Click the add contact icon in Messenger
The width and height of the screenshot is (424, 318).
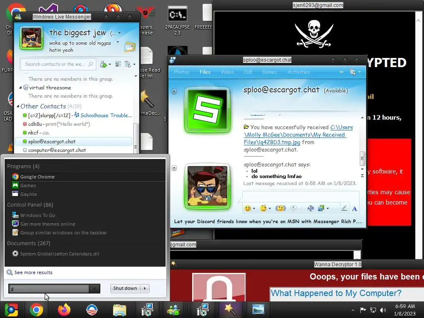pyautogui.click(x=103, y=64)
